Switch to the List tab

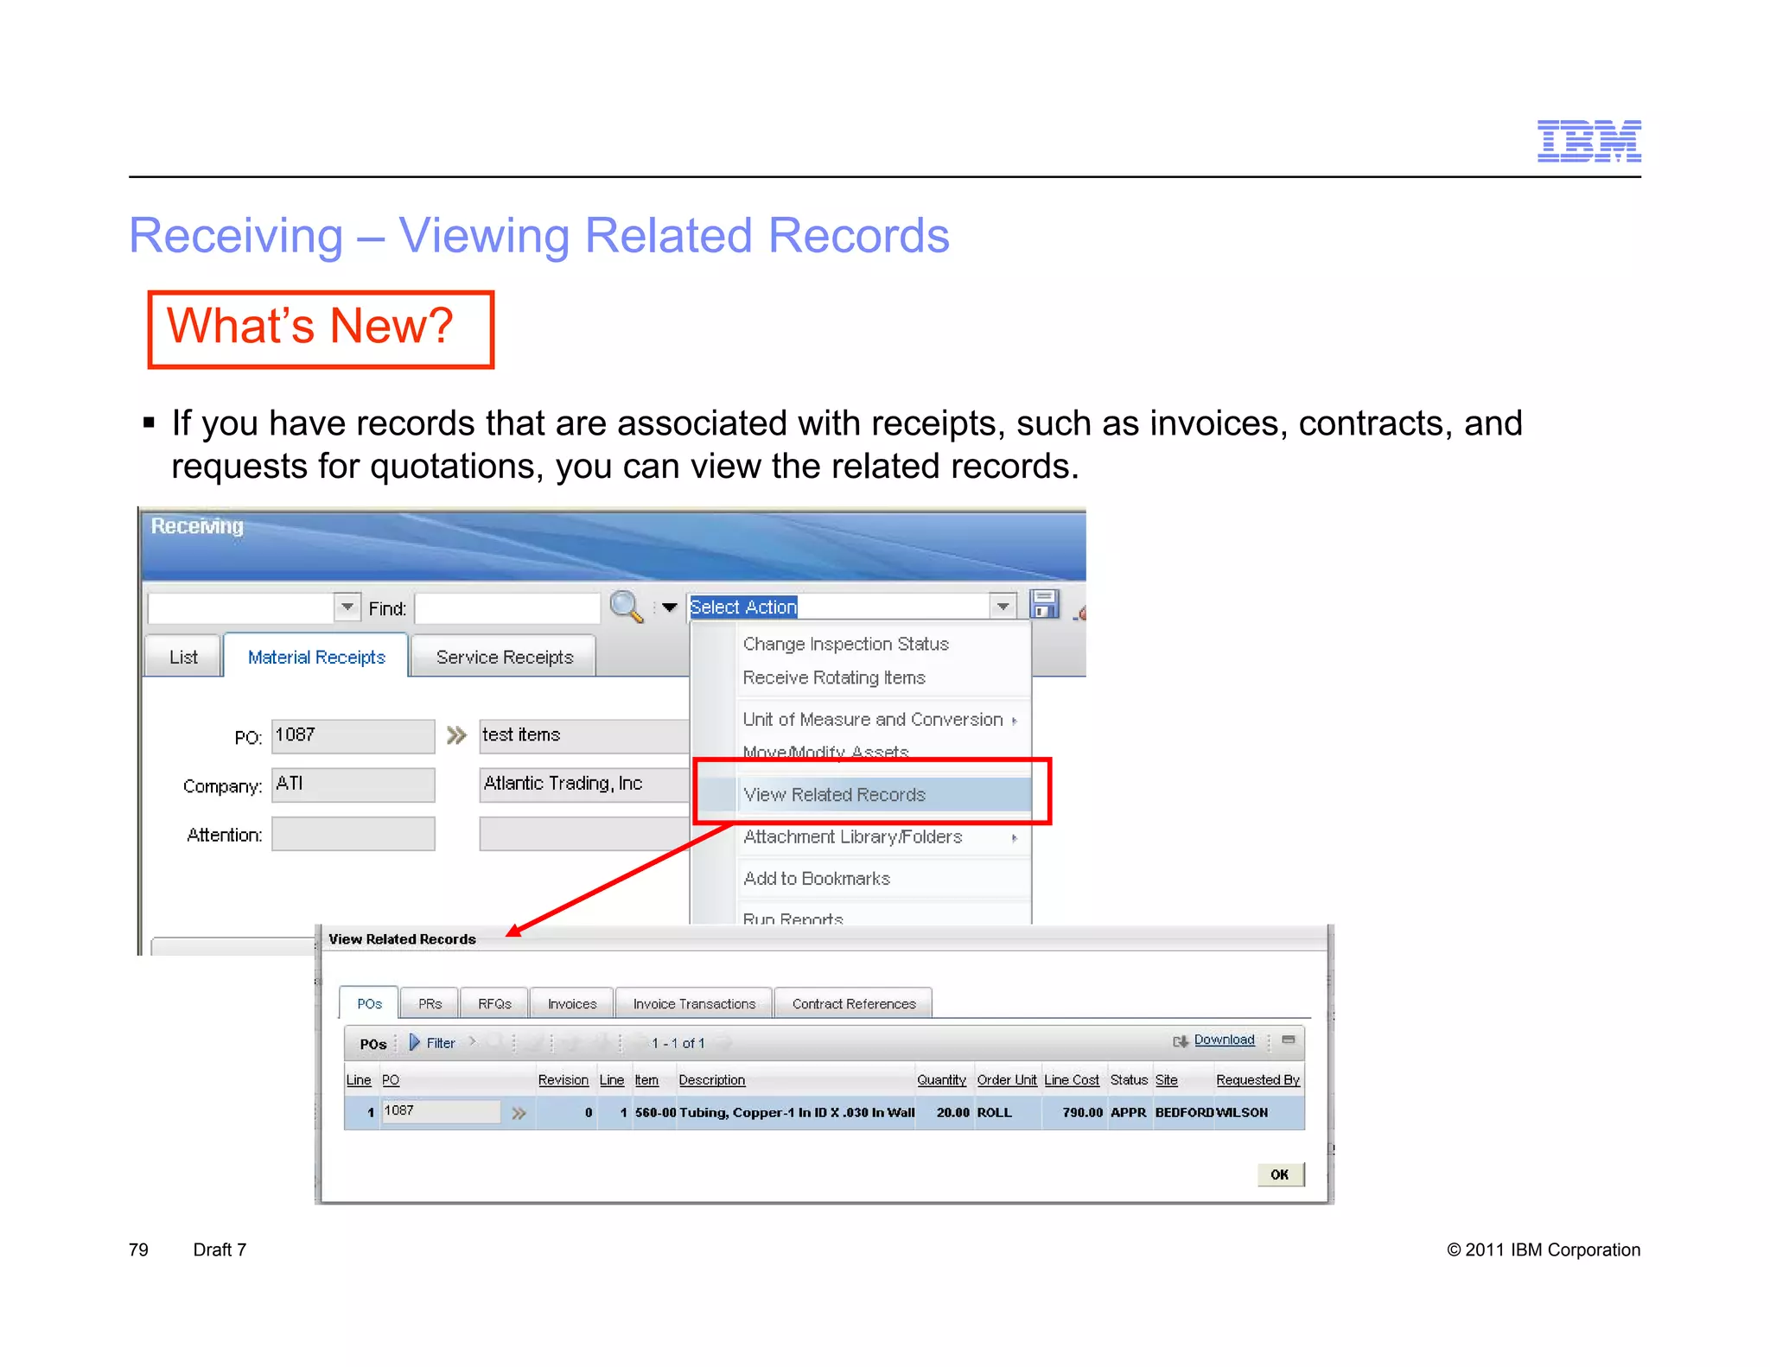(x=183, y=657)
